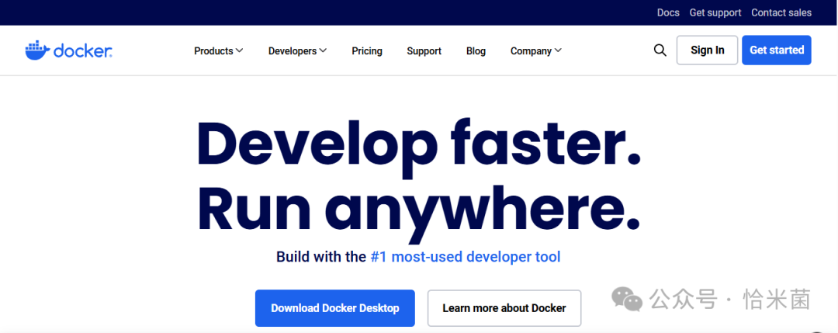Go to the Support menu item
The image size is (838, 333).
tap(424, 50)
